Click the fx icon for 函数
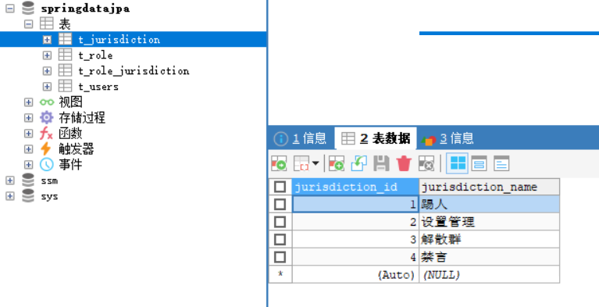The height and width of the screenshot is (307, 599). [x=46, y=134]
